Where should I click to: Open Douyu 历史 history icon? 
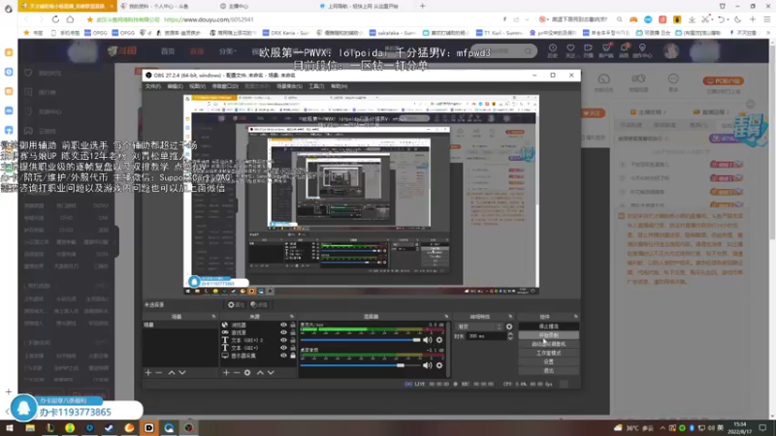(552, 50)
